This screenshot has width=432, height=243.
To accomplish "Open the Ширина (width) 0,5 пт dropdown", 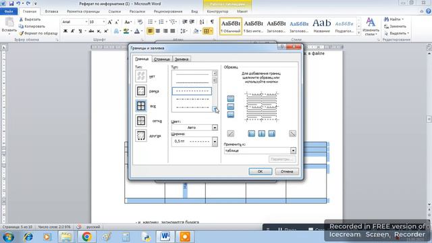I will click(x=215, y=142).
